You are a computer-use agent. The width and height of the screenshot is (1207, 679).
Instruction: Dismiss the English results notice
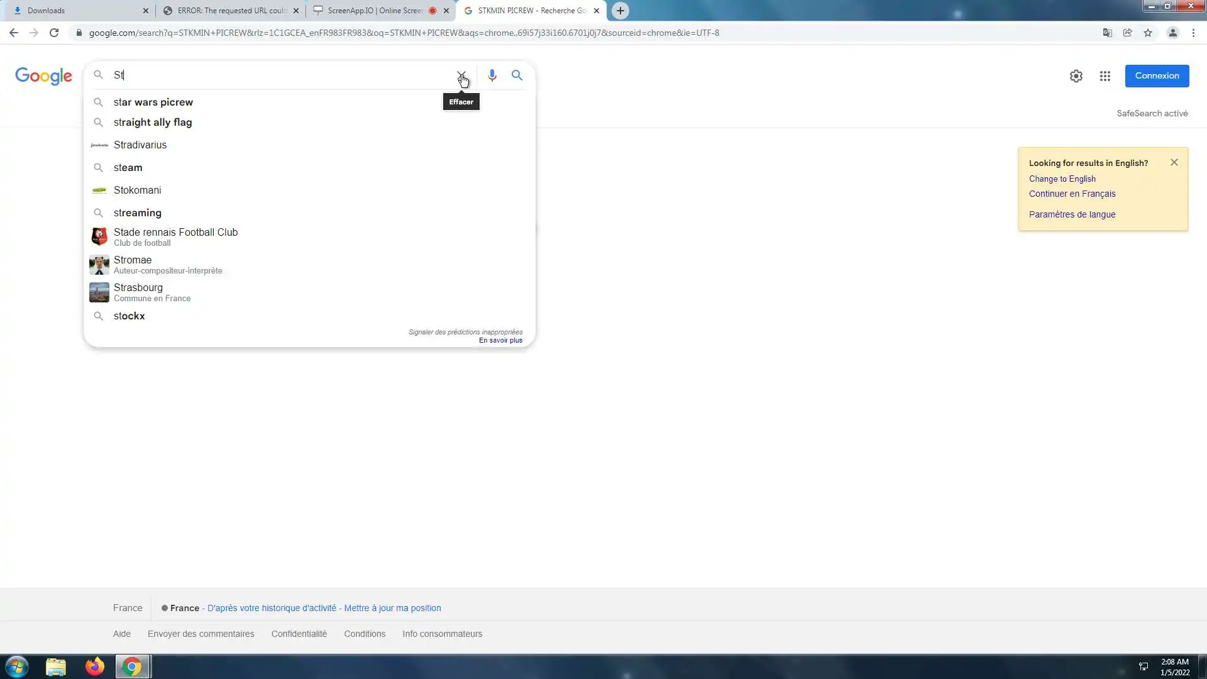1174,162
